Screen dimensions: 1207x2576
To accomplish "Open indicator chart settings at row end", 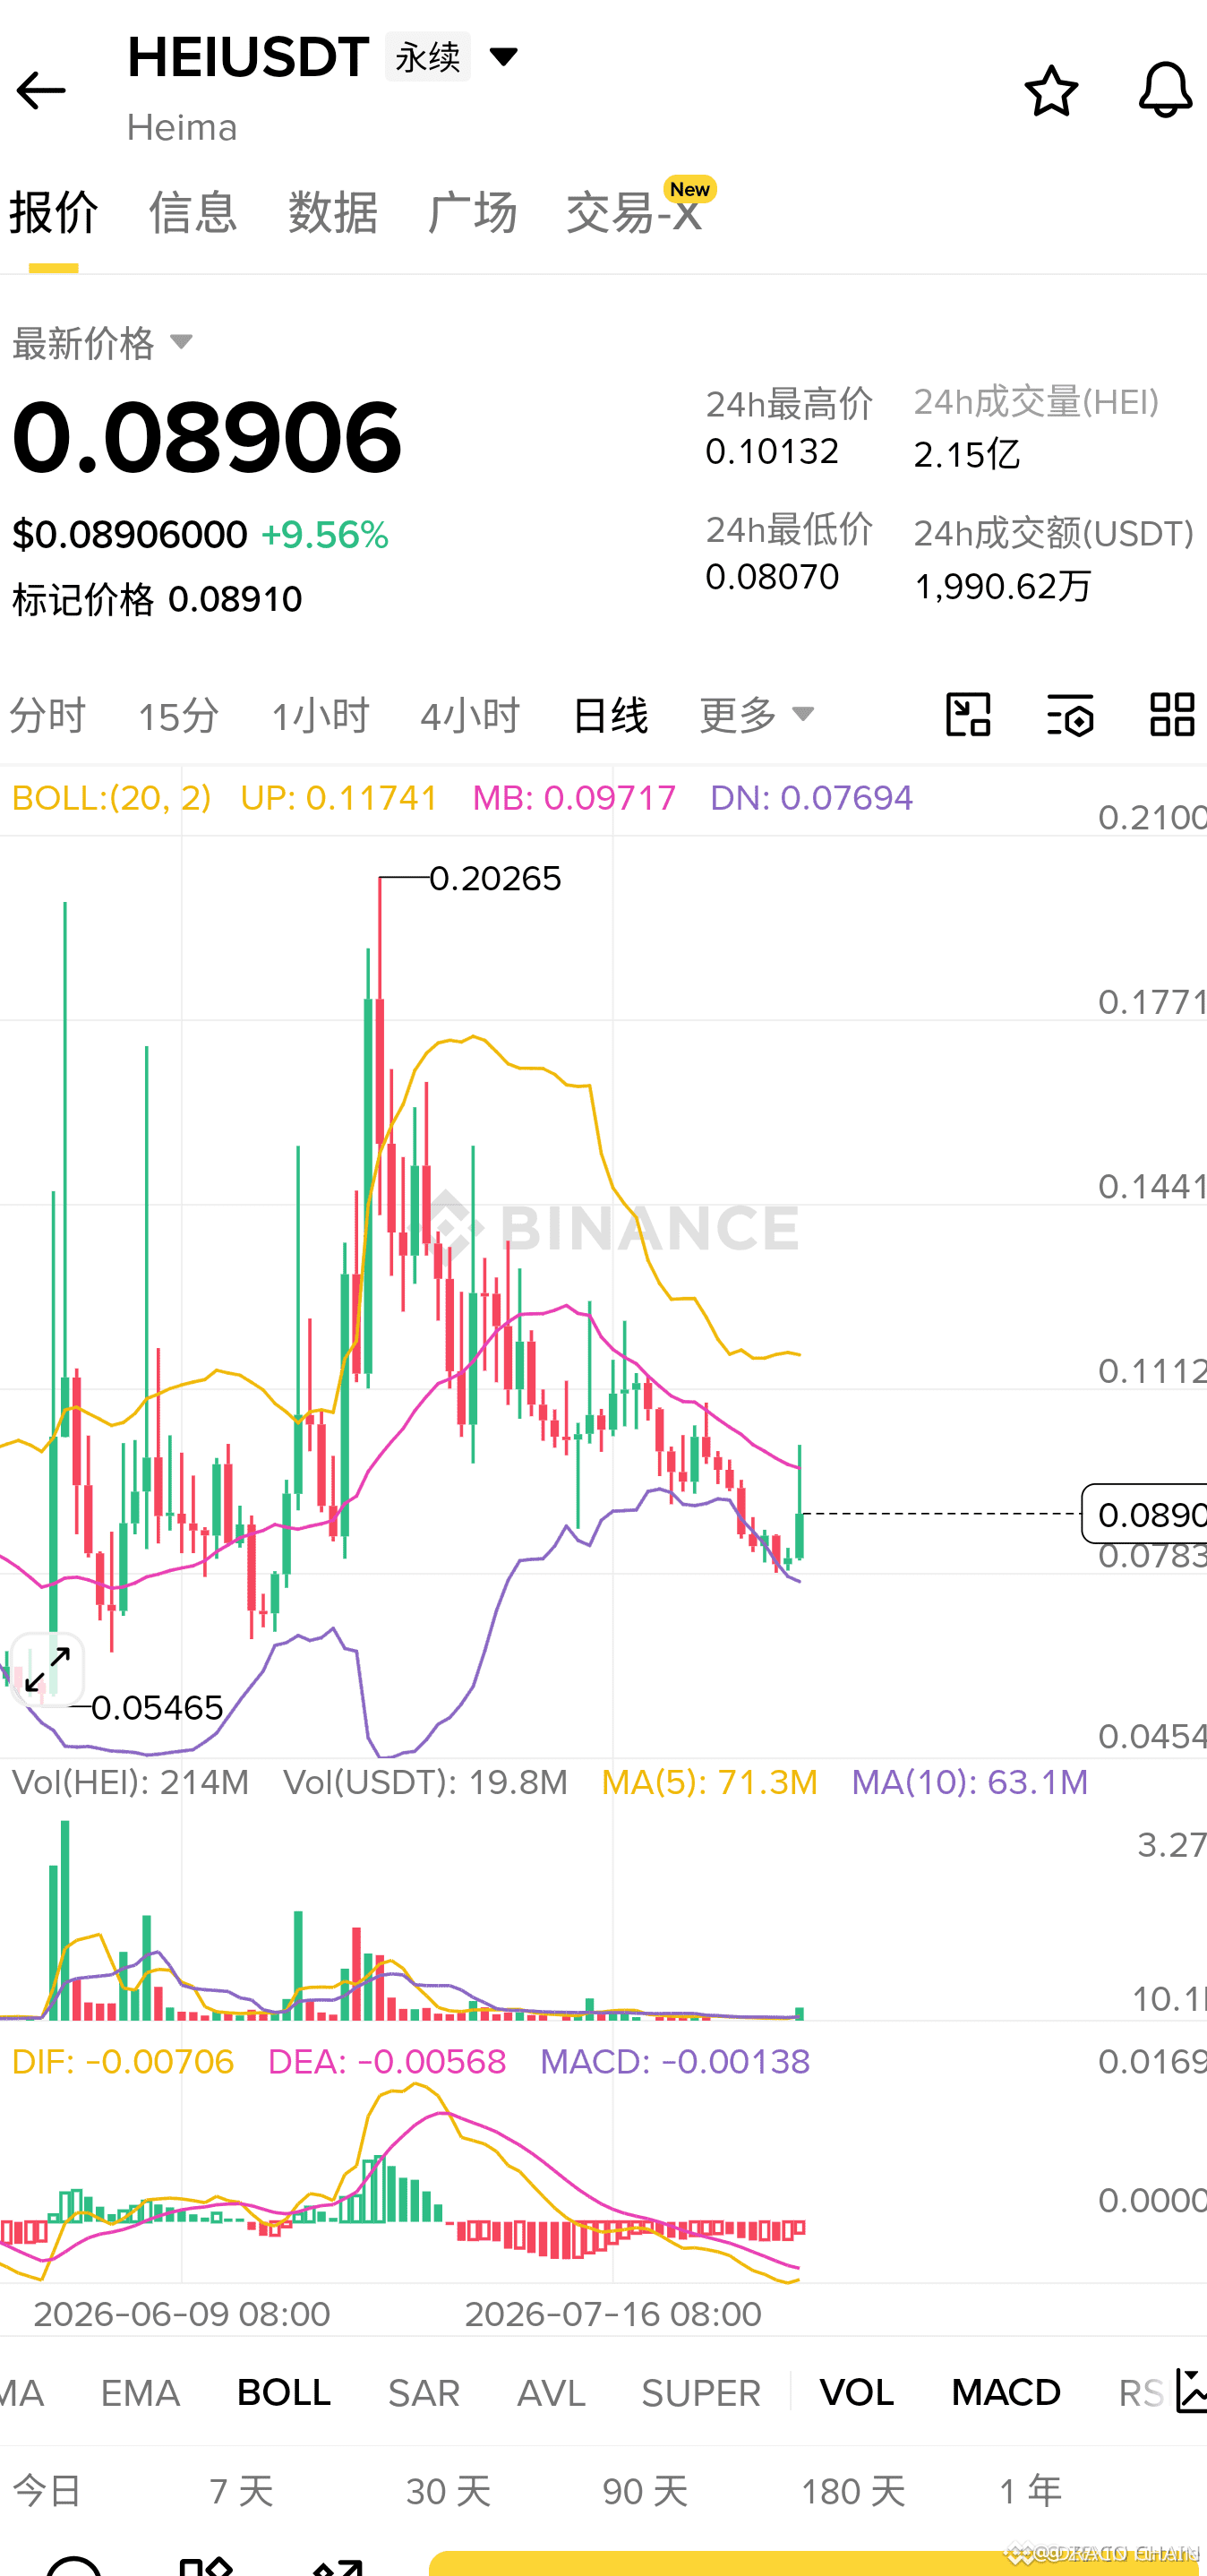I will pos(1190,2392).
